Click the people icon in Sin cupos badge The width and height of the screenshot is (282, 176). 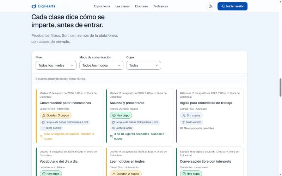[184, 115]
